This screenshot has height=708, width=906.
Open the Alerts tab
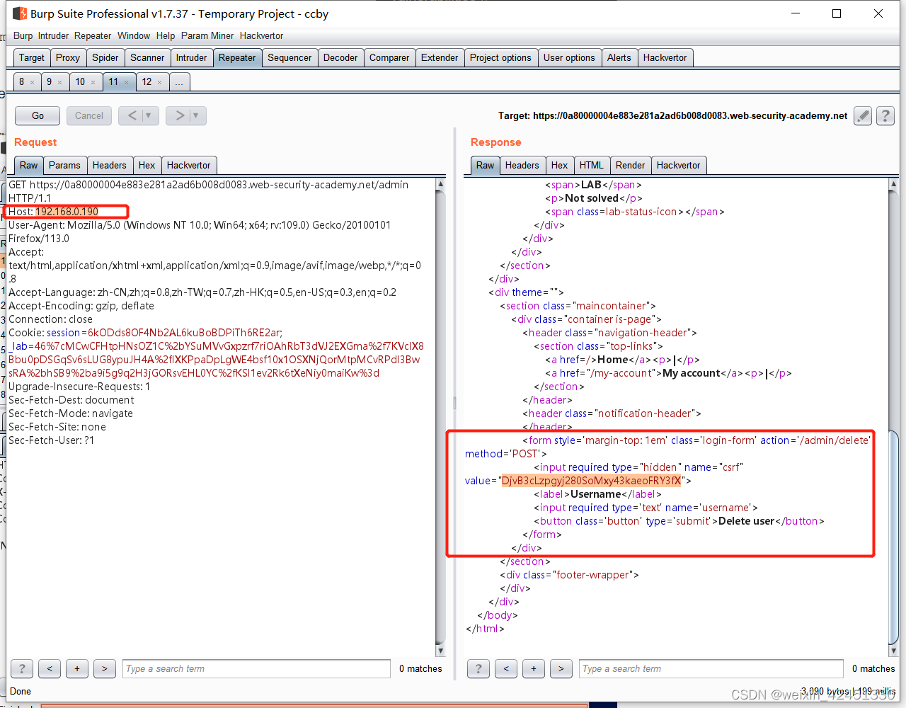619,57
